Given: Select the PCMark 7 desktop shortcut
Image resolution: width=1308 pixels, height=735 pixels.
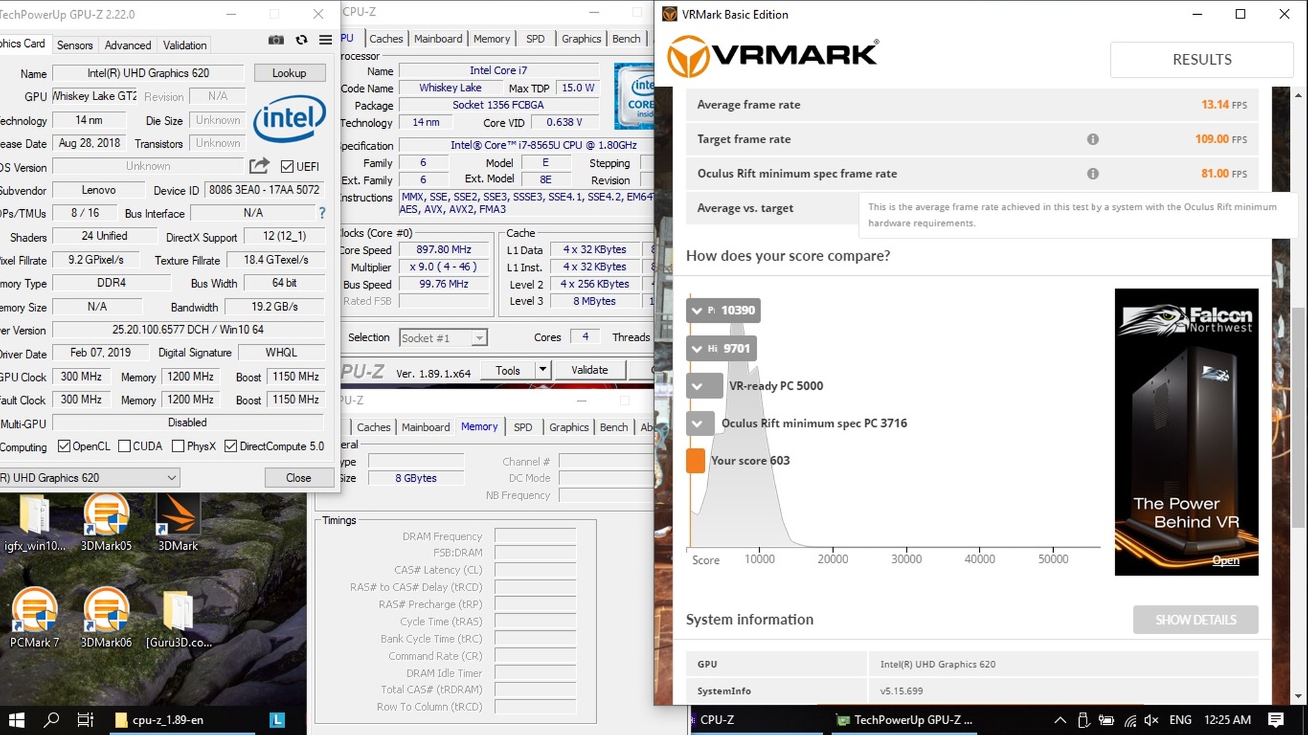Looking at the screenshot, I should [x=35, y=618].
